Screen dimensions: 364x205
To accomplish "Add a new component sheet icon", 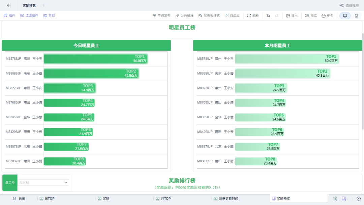I will coord(335,199).
